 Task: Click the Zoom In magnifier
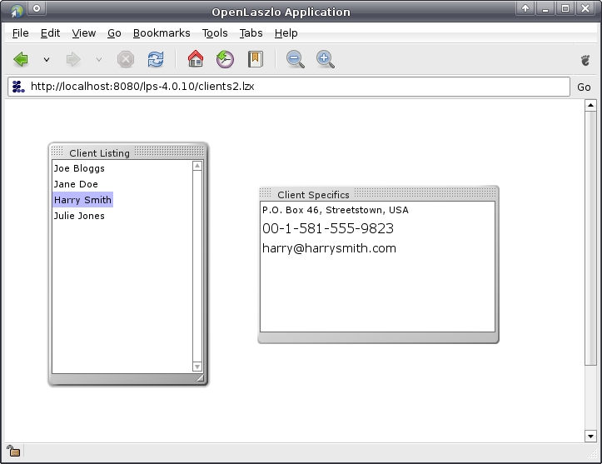click(x=325, y=59)
